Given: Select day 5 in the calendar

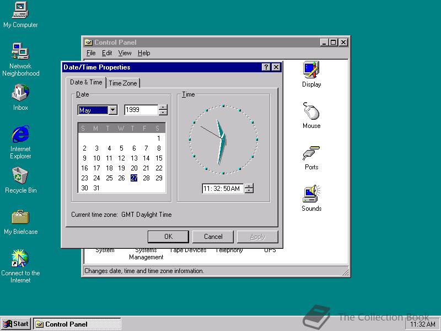Looking at the screenshot, I should tap(121, 148).
